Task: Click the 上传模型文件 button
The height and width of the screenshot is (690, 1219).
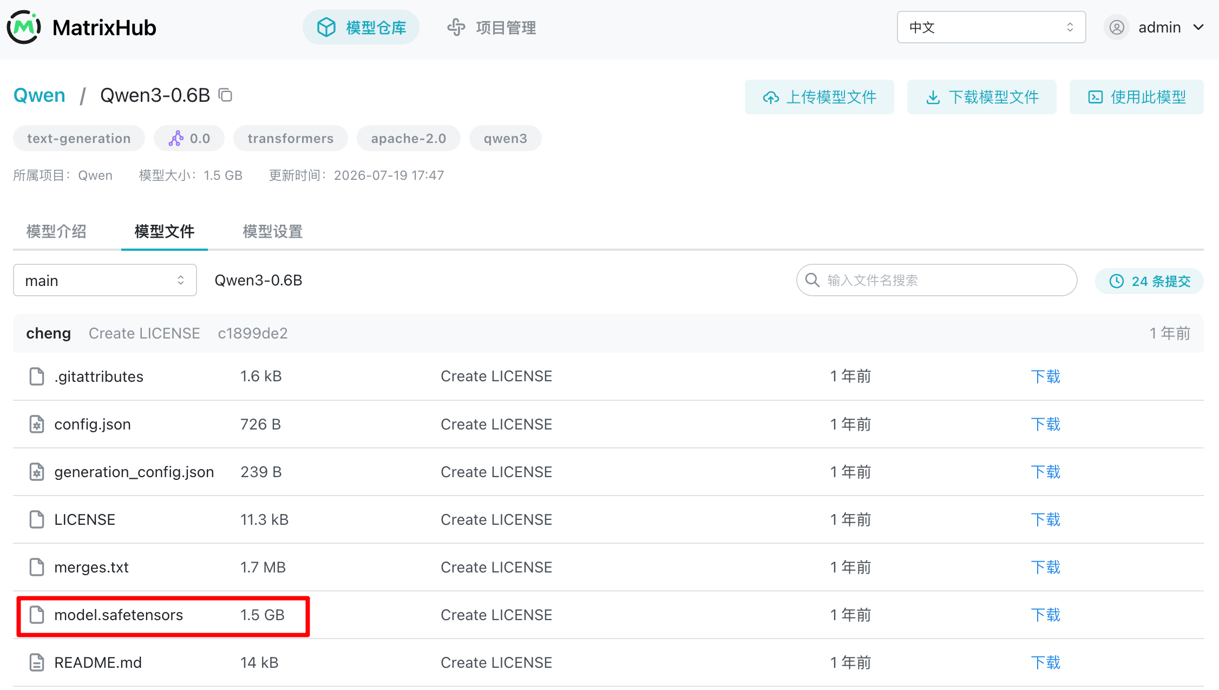Action: coord(820,97)
